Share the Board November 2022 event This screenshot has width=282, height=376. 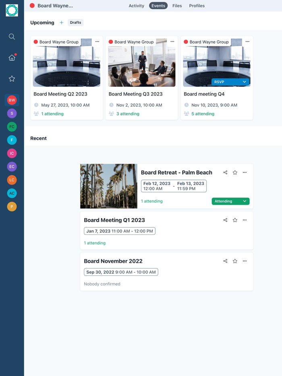coord(225,261)
